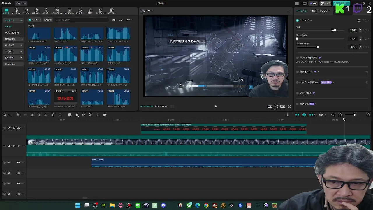Open media filter dropdown

129,20
